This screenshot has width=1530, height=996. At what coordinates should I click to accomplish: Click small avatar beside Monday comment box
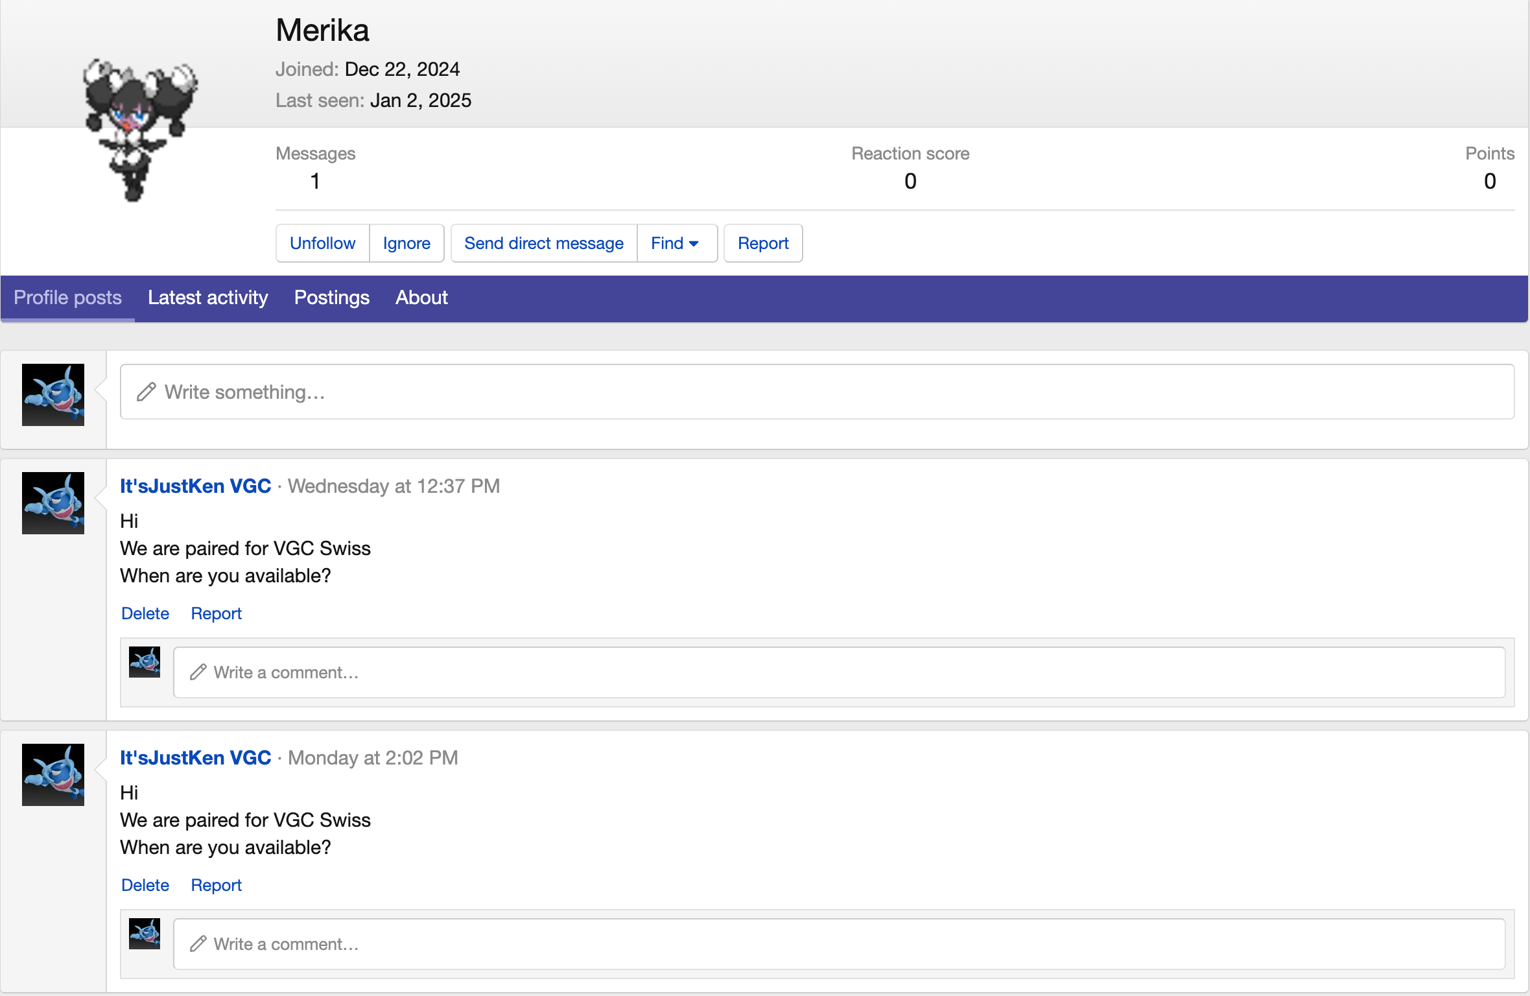point(145,934)
